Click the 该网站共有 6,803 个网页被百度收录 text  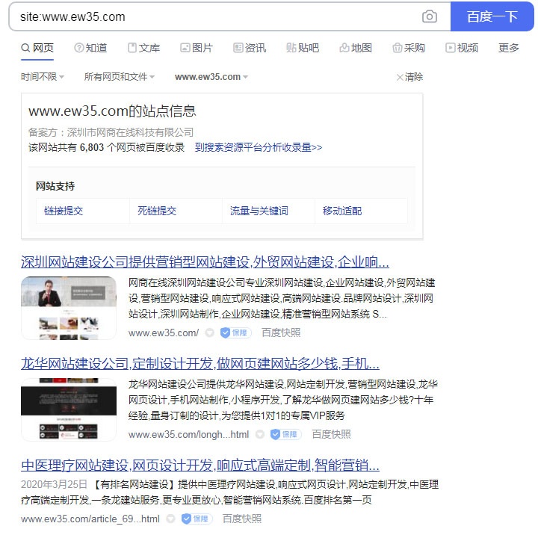coord(106,147)
